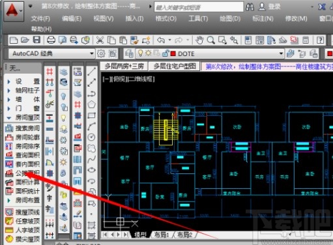Run the 套内面积 command
The image size is (333, 245).
click(x=23, y=164)
